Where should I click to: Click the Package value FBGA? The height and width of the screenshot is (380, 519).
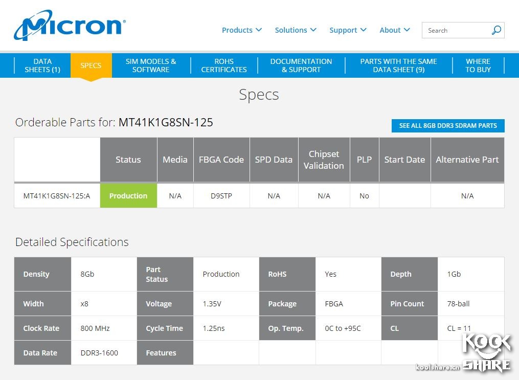click(334, 303)
